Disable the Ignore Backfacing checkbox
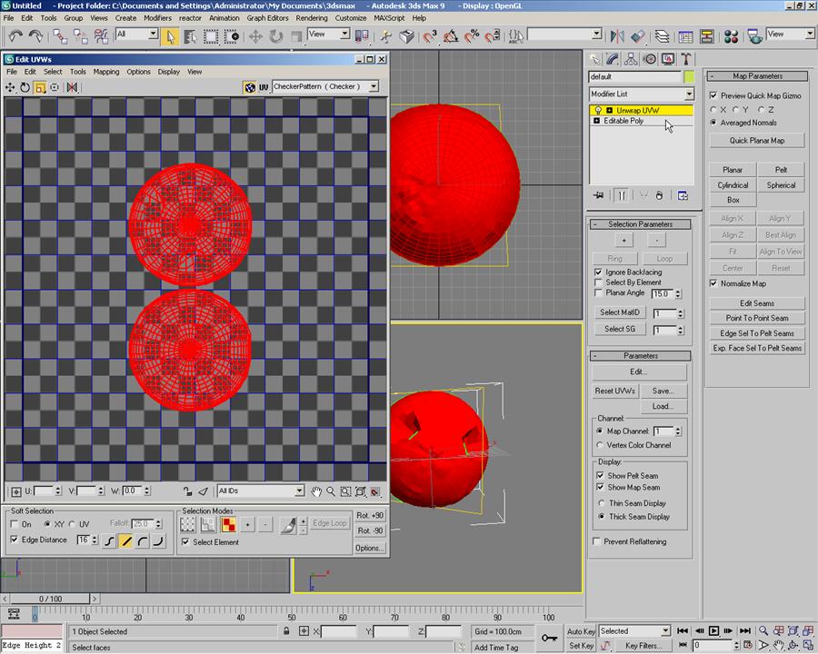Screen dimensions: 818x654 coord(598,272)
